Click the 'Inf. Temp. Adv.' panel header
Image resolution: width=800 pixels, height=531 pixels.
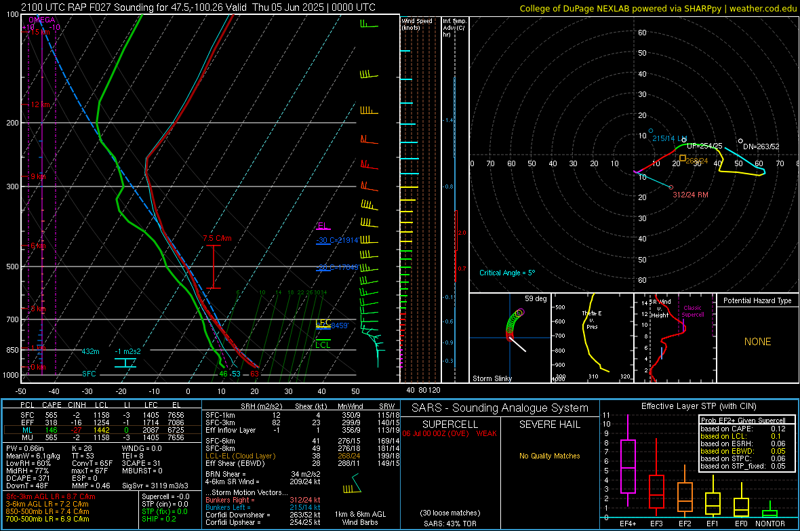click(x=454, y=28)
